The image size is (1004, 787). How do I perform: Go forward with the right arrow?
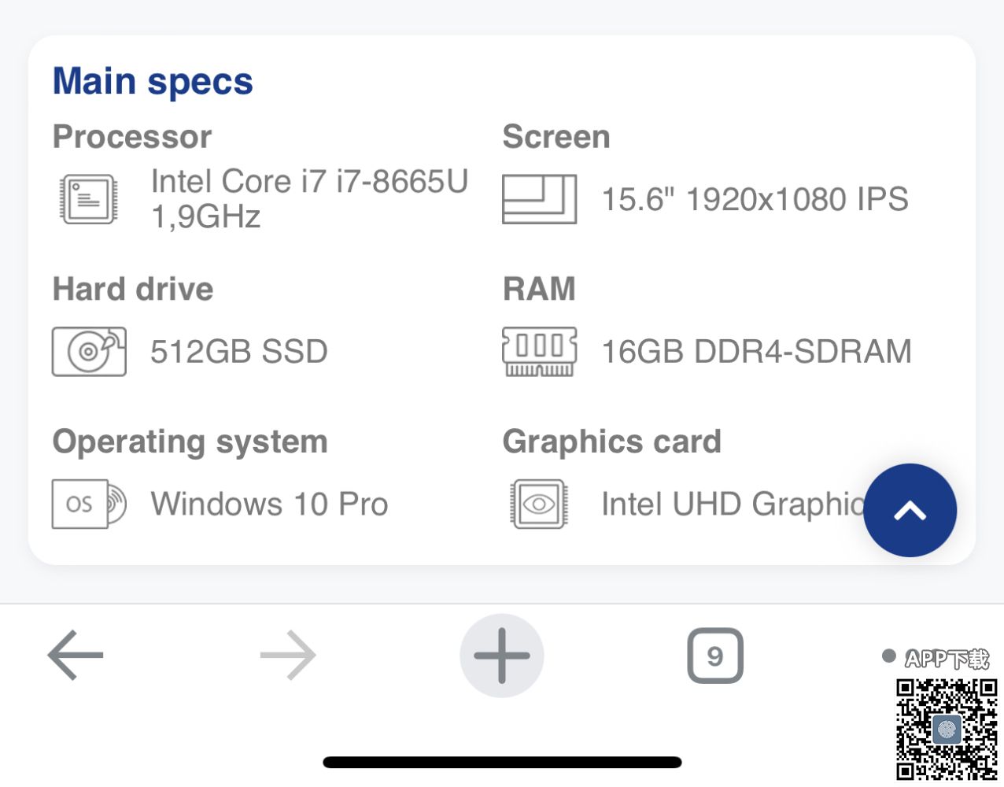coord(288,655)
